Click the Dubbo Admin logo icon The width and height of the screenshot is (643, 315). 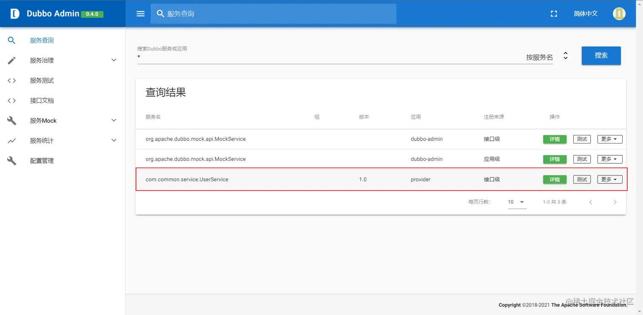(x=15, y=14)
